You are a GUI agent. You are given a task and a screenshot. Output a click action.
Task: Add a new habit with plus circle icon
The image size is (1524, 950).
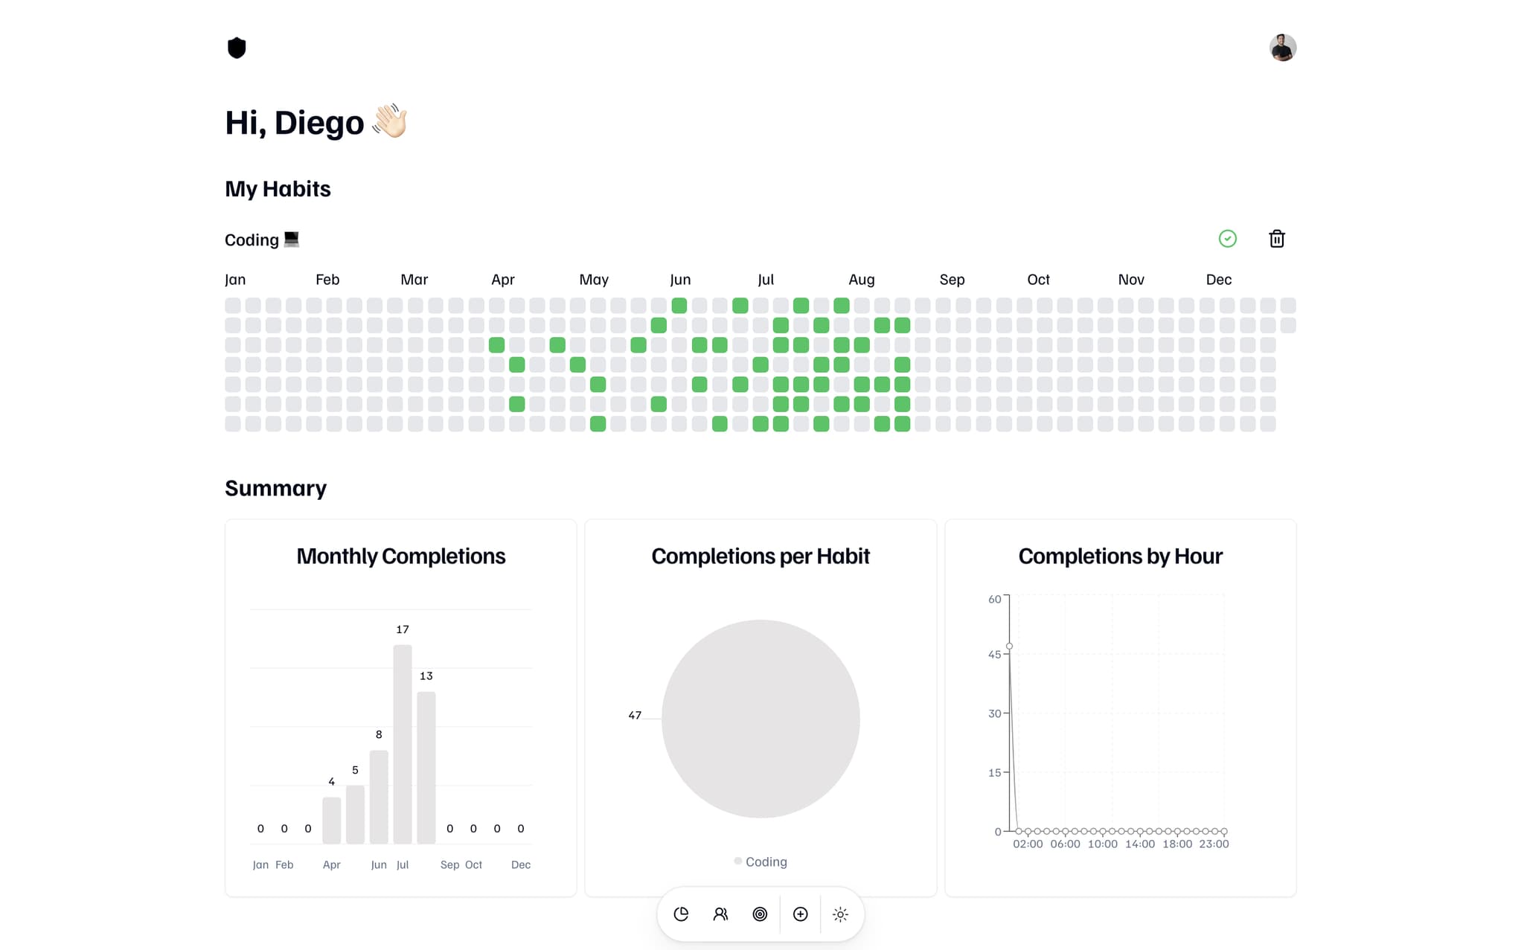pos(800,914)
